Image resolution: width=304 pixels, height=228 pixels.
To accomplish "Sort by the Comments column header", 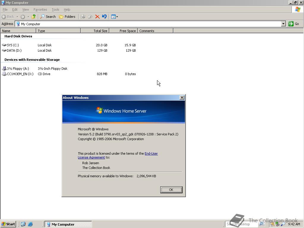I will pos(155,31).
